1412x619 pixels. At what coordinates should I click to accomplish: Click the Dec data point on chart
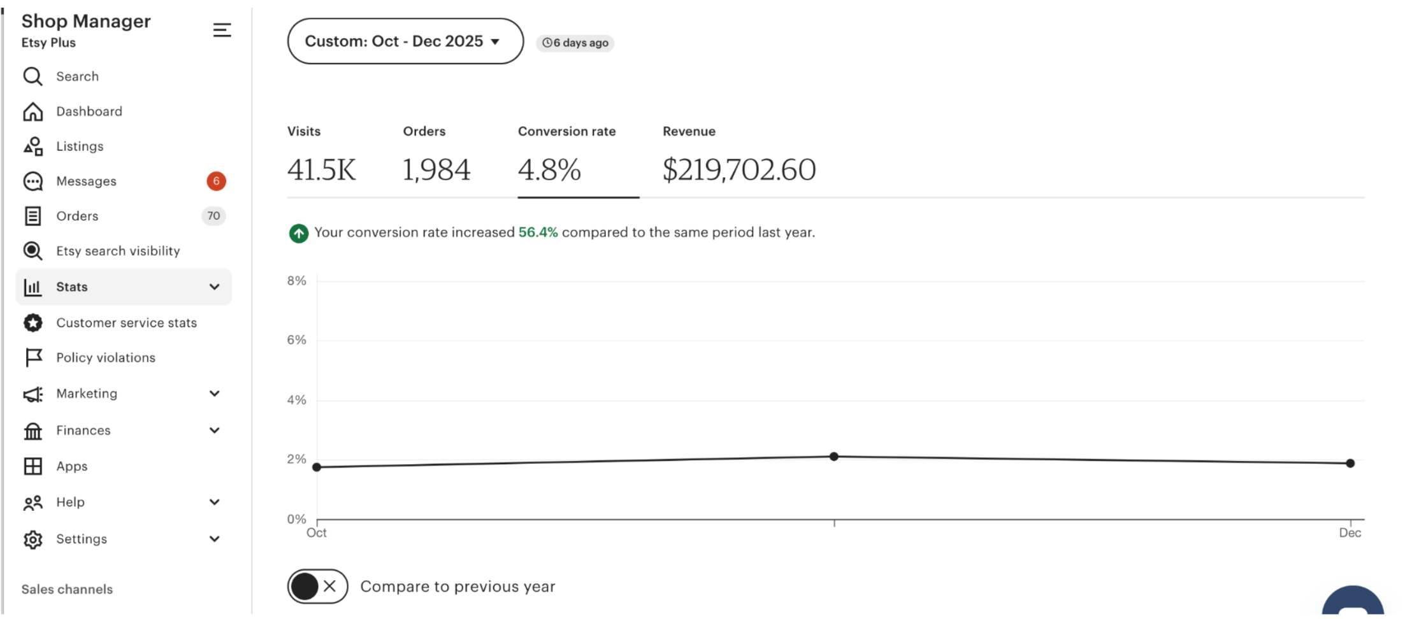pos(1350,464)
